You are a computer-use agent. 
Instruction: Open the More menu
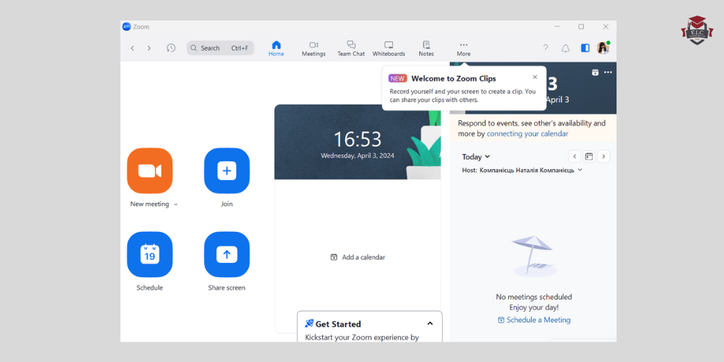coord(464,49)
